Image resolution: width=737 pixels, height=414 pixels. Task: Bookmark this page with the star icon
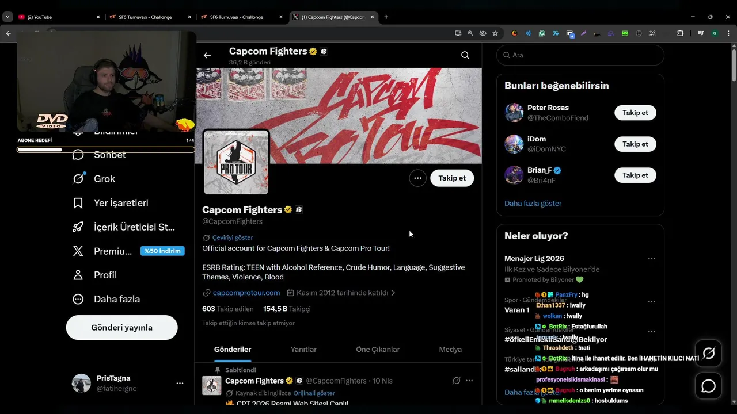[x=495, y=33]
